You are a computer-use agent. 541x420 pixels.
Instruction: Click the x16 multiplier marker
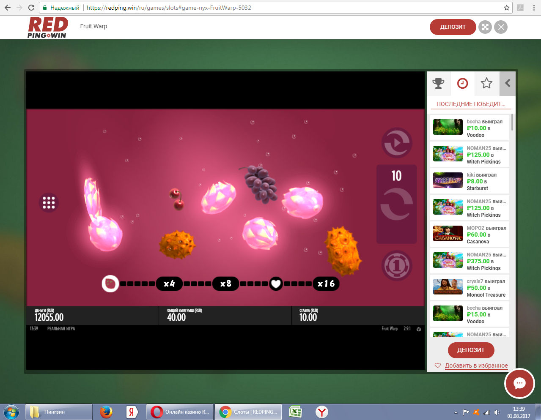click(326, 284)
